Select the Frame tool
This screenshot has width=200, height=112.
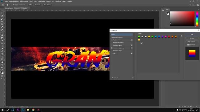[2, 24]
